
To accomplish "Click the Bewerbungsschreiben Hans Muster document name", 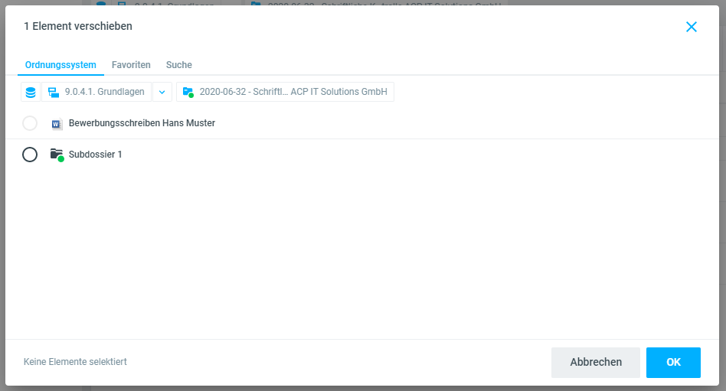I will coord(142,123).
